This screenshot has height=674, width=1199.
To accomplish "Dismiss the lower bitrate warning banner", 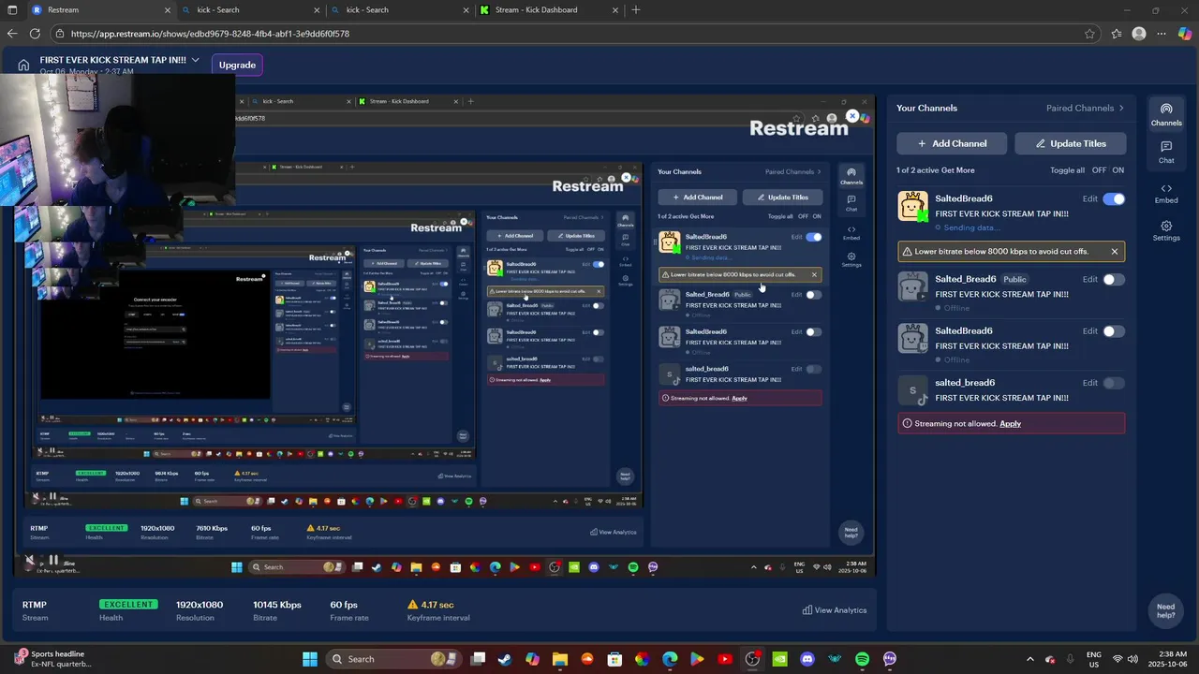I will pos(1114,251).
